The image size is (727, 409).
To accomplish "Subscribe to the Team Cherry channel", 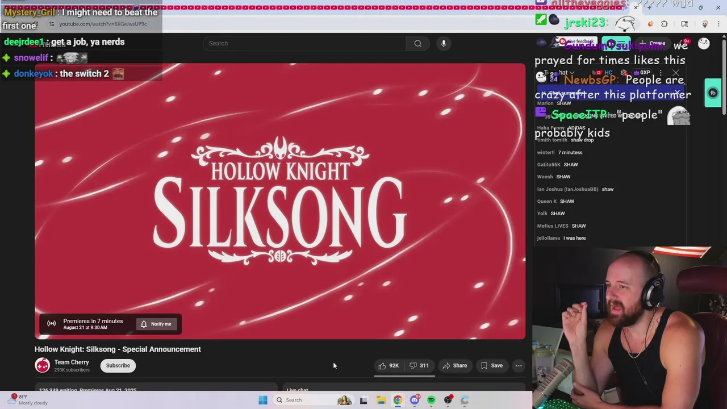I will [118, 365].
